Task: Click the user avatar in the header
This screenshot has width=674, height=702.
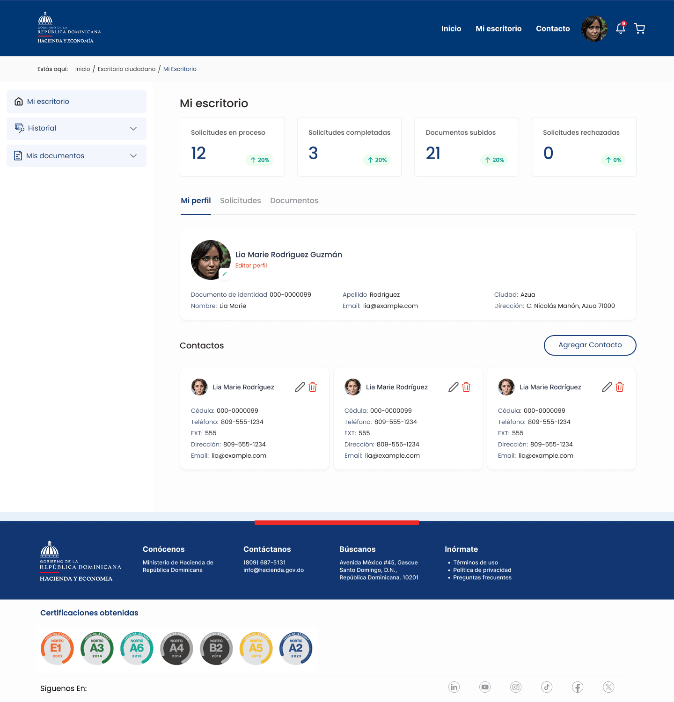Action: [594, 29]
